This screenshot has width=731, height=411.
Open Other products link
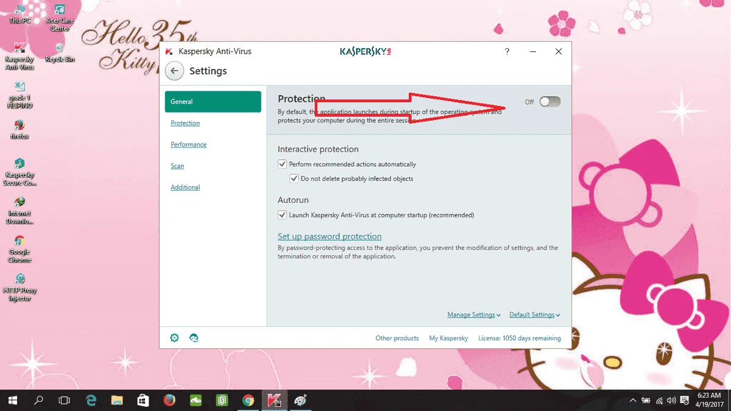(397, 338)
